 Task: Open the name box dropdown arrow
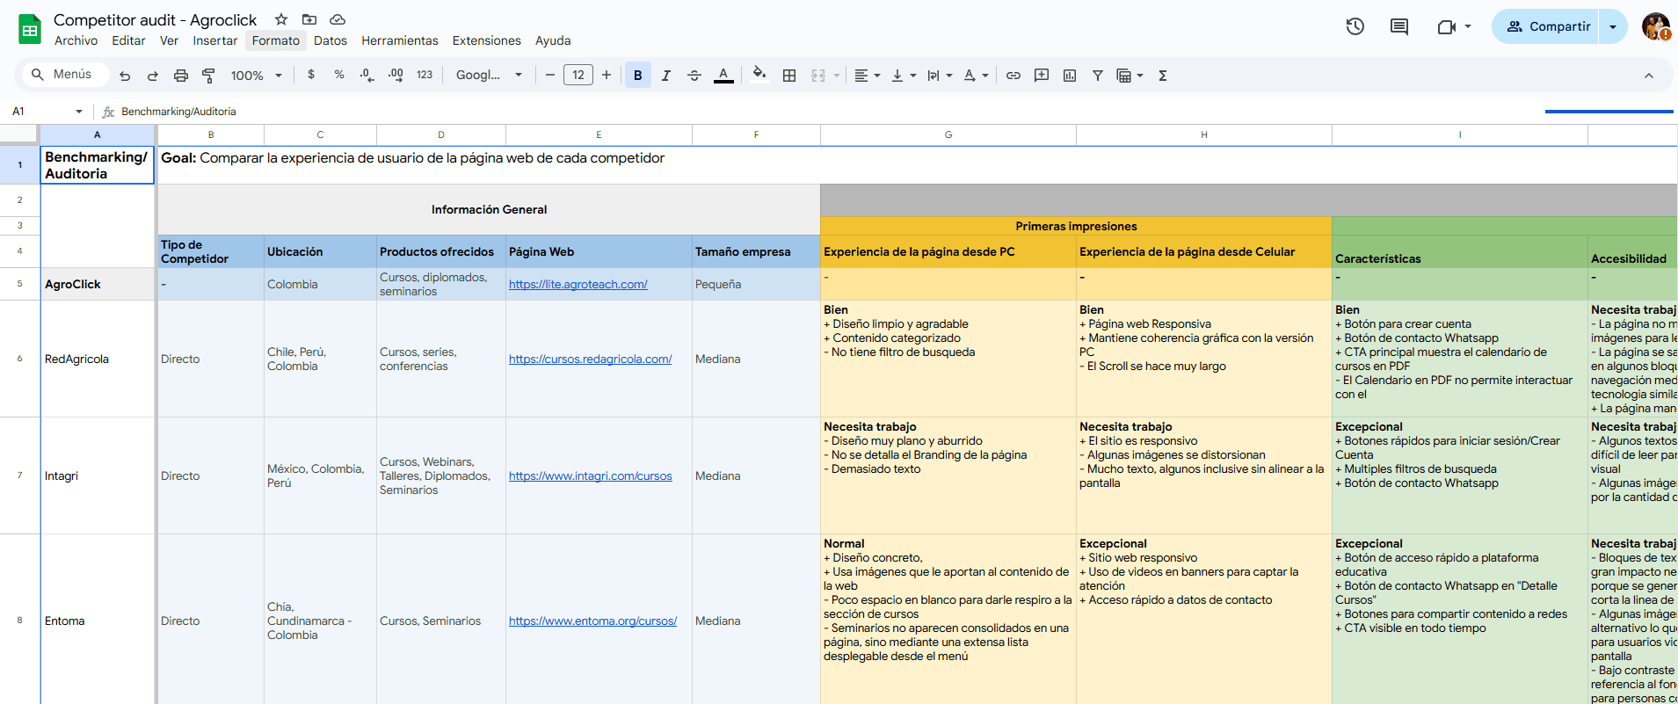click(x=79, y=112)
